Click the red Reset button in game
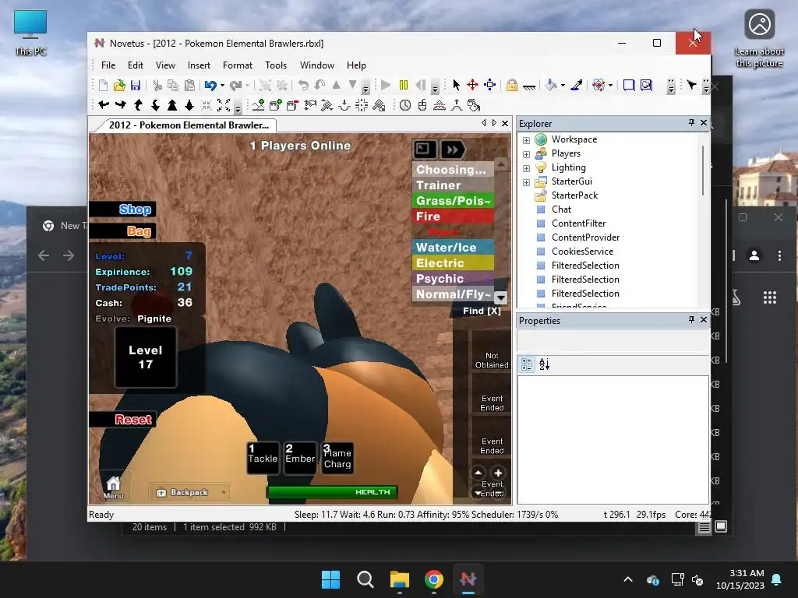This screenshot has width=798, height=598. point(122,420)
